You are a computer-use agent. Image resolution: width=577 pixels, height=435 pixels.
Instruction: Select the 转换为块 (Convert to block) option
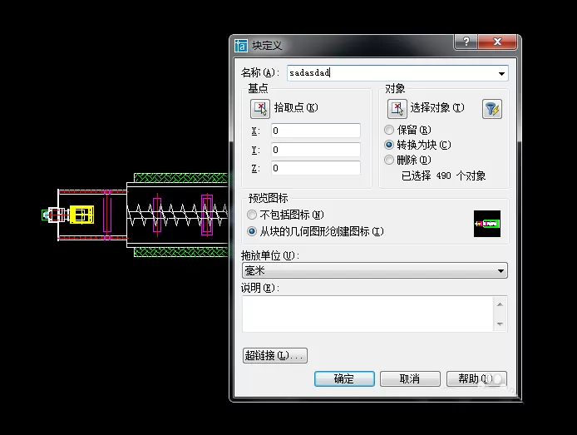point(389,145)
